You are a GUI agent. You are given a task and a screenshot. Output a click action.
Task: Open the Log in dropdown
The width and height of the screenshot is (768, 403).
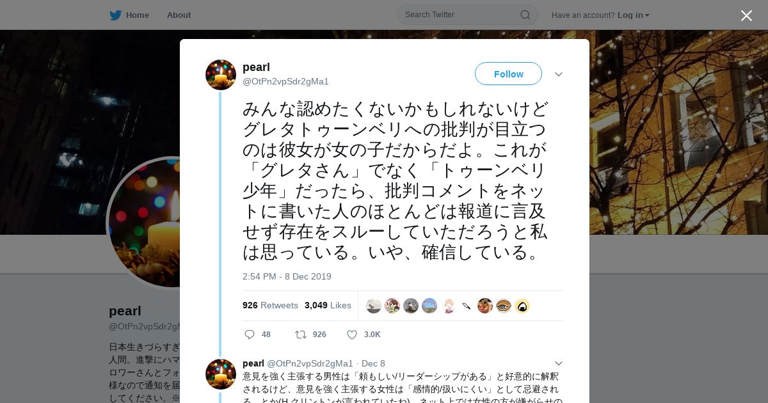click(x=633, y=15)
